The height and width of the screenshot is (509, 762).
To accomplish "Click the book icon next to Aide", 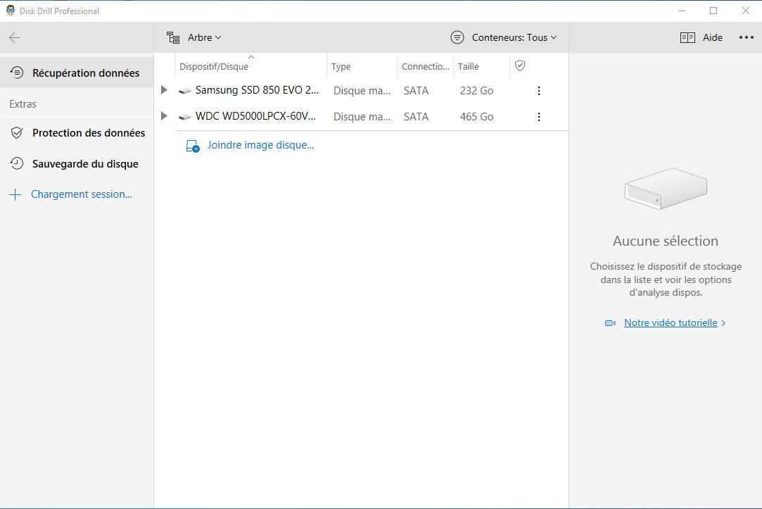I will (x=687, y=37).
